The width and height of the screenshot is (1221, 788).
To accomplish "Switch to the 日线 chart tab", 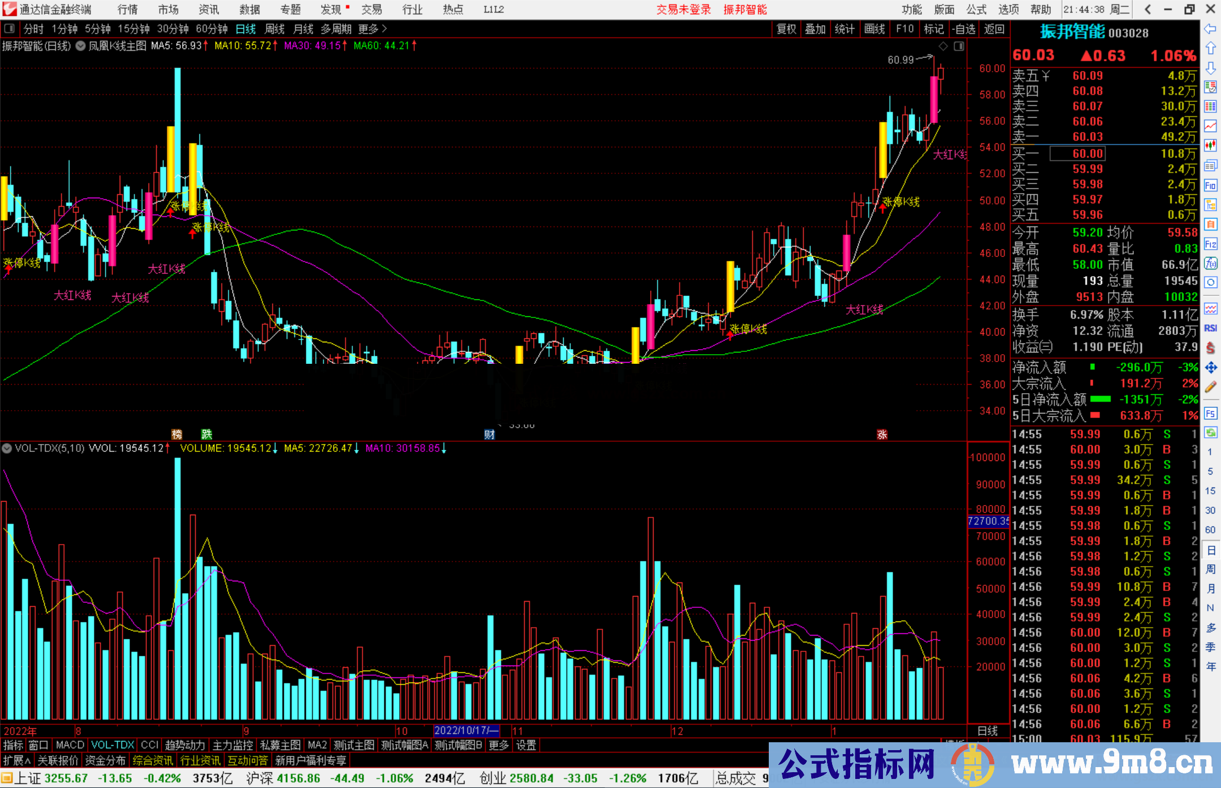I will tap(246, 29).
